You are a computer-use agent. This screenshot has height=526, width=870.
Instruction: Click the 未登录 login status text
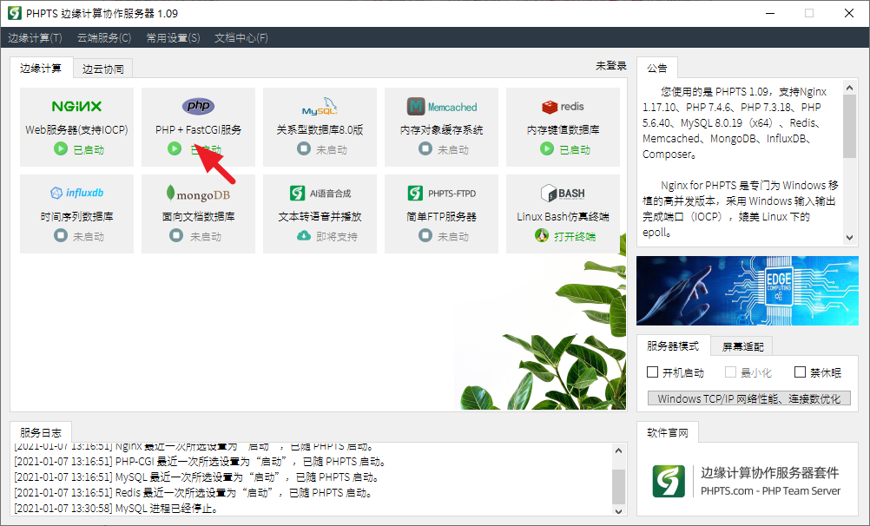pyautogui.click(x=611, y=65)
